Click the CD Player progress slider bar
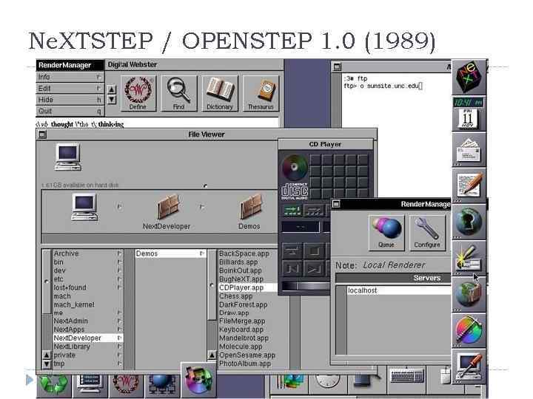Screen dimensions: 533x399 pyautogui.click(x=305, y=286)
